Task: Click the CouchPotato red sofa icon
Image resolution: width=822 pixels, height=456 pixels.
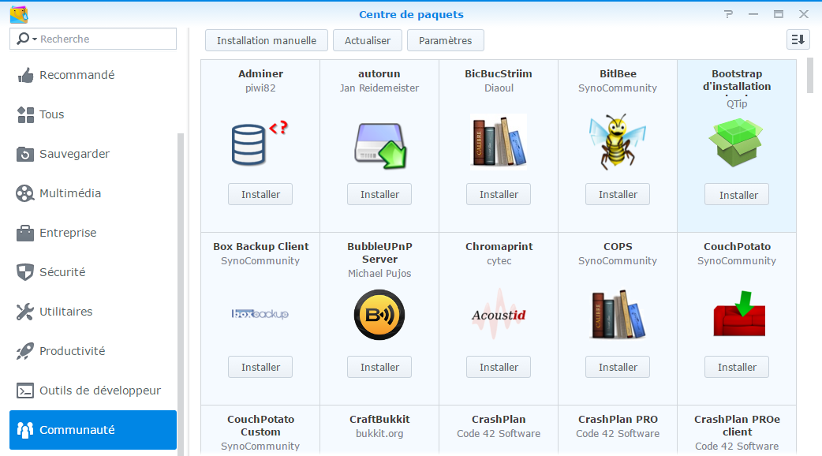Action: point(739,313)
